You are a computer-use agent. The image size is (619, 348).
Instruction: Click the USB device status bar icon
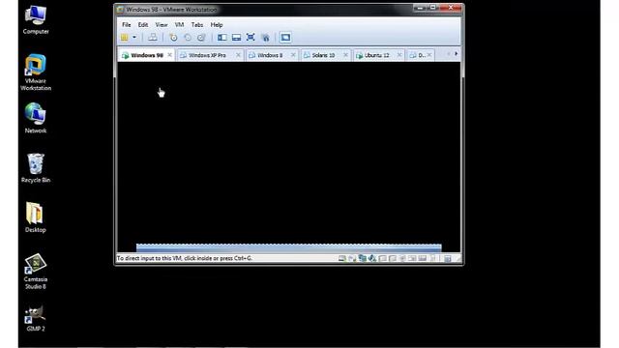pyautogui.click(x=372, y=258)
